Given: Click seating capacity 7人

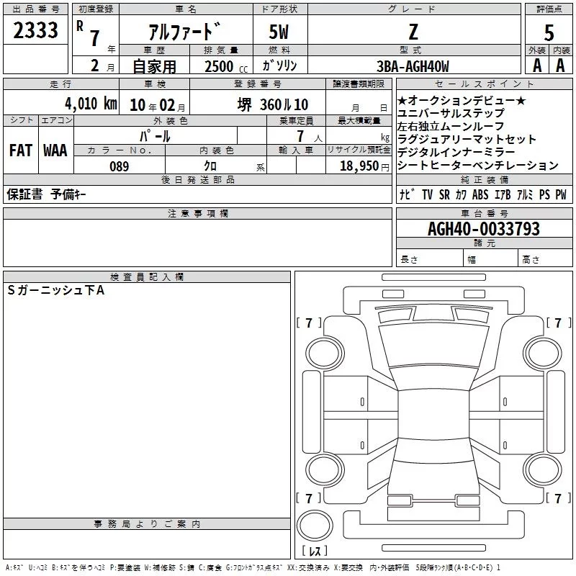Looking at the screenshot, I should tap(310, 136).
